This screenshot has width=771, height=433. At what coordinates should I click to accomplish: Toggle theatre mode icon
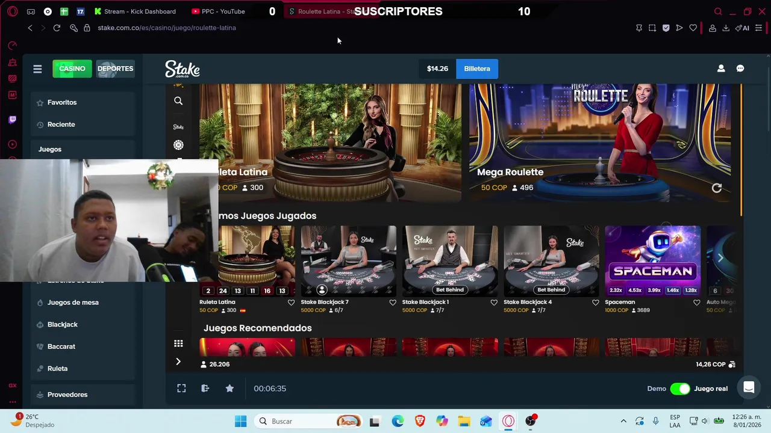[205, 388]
